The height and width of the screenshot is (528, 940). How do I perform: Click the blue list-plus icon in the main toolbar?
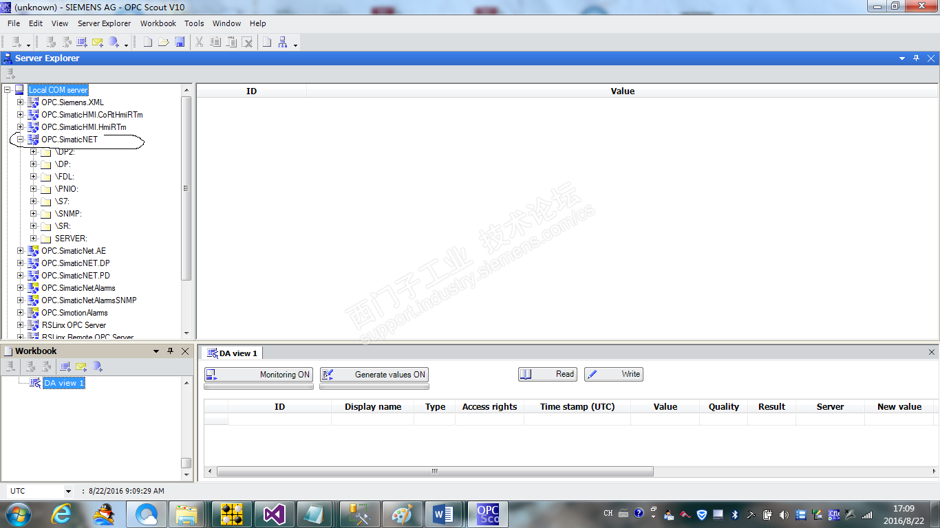tap(82, 43)
